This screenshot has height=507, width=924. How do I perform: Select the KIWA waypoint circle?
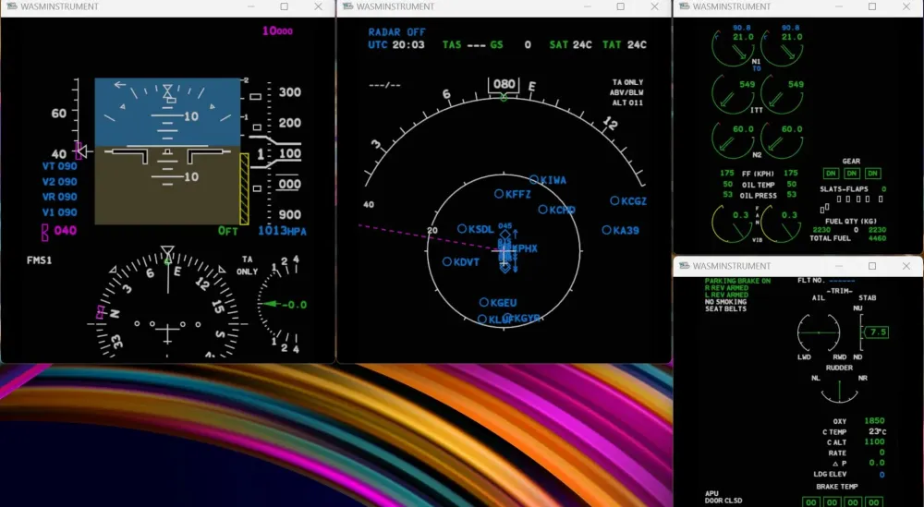click(533, 179)
